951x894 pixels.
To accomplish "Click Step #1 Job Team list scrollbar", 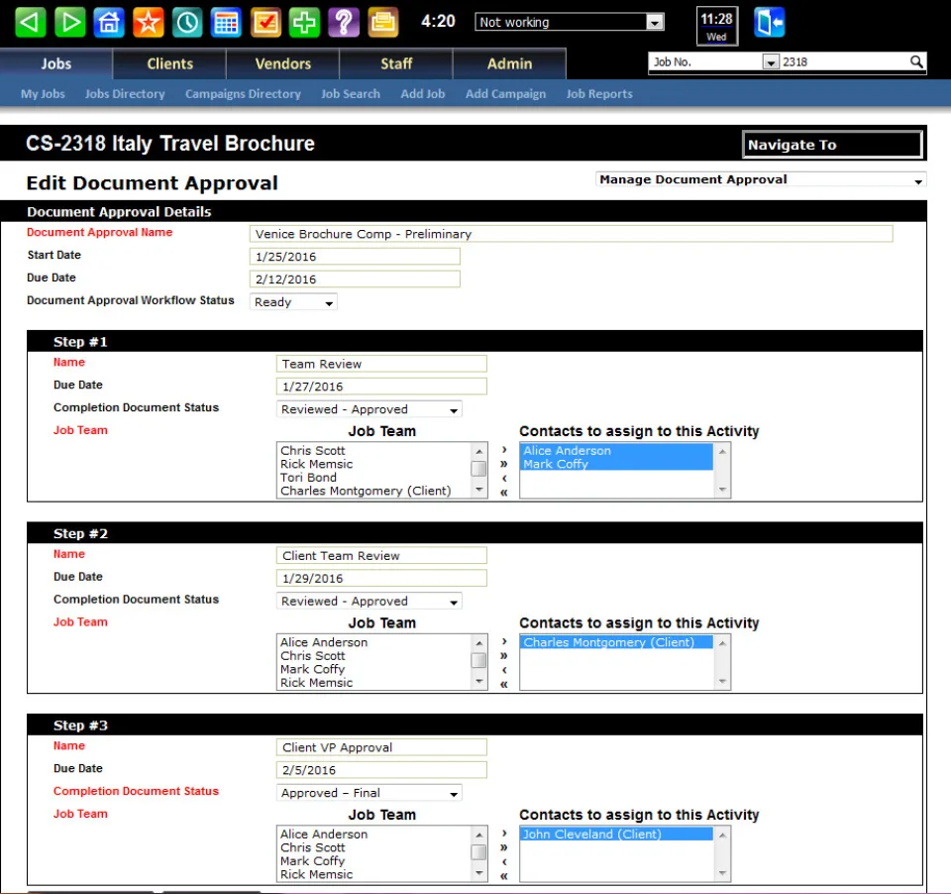I will [x=479, y=470].
